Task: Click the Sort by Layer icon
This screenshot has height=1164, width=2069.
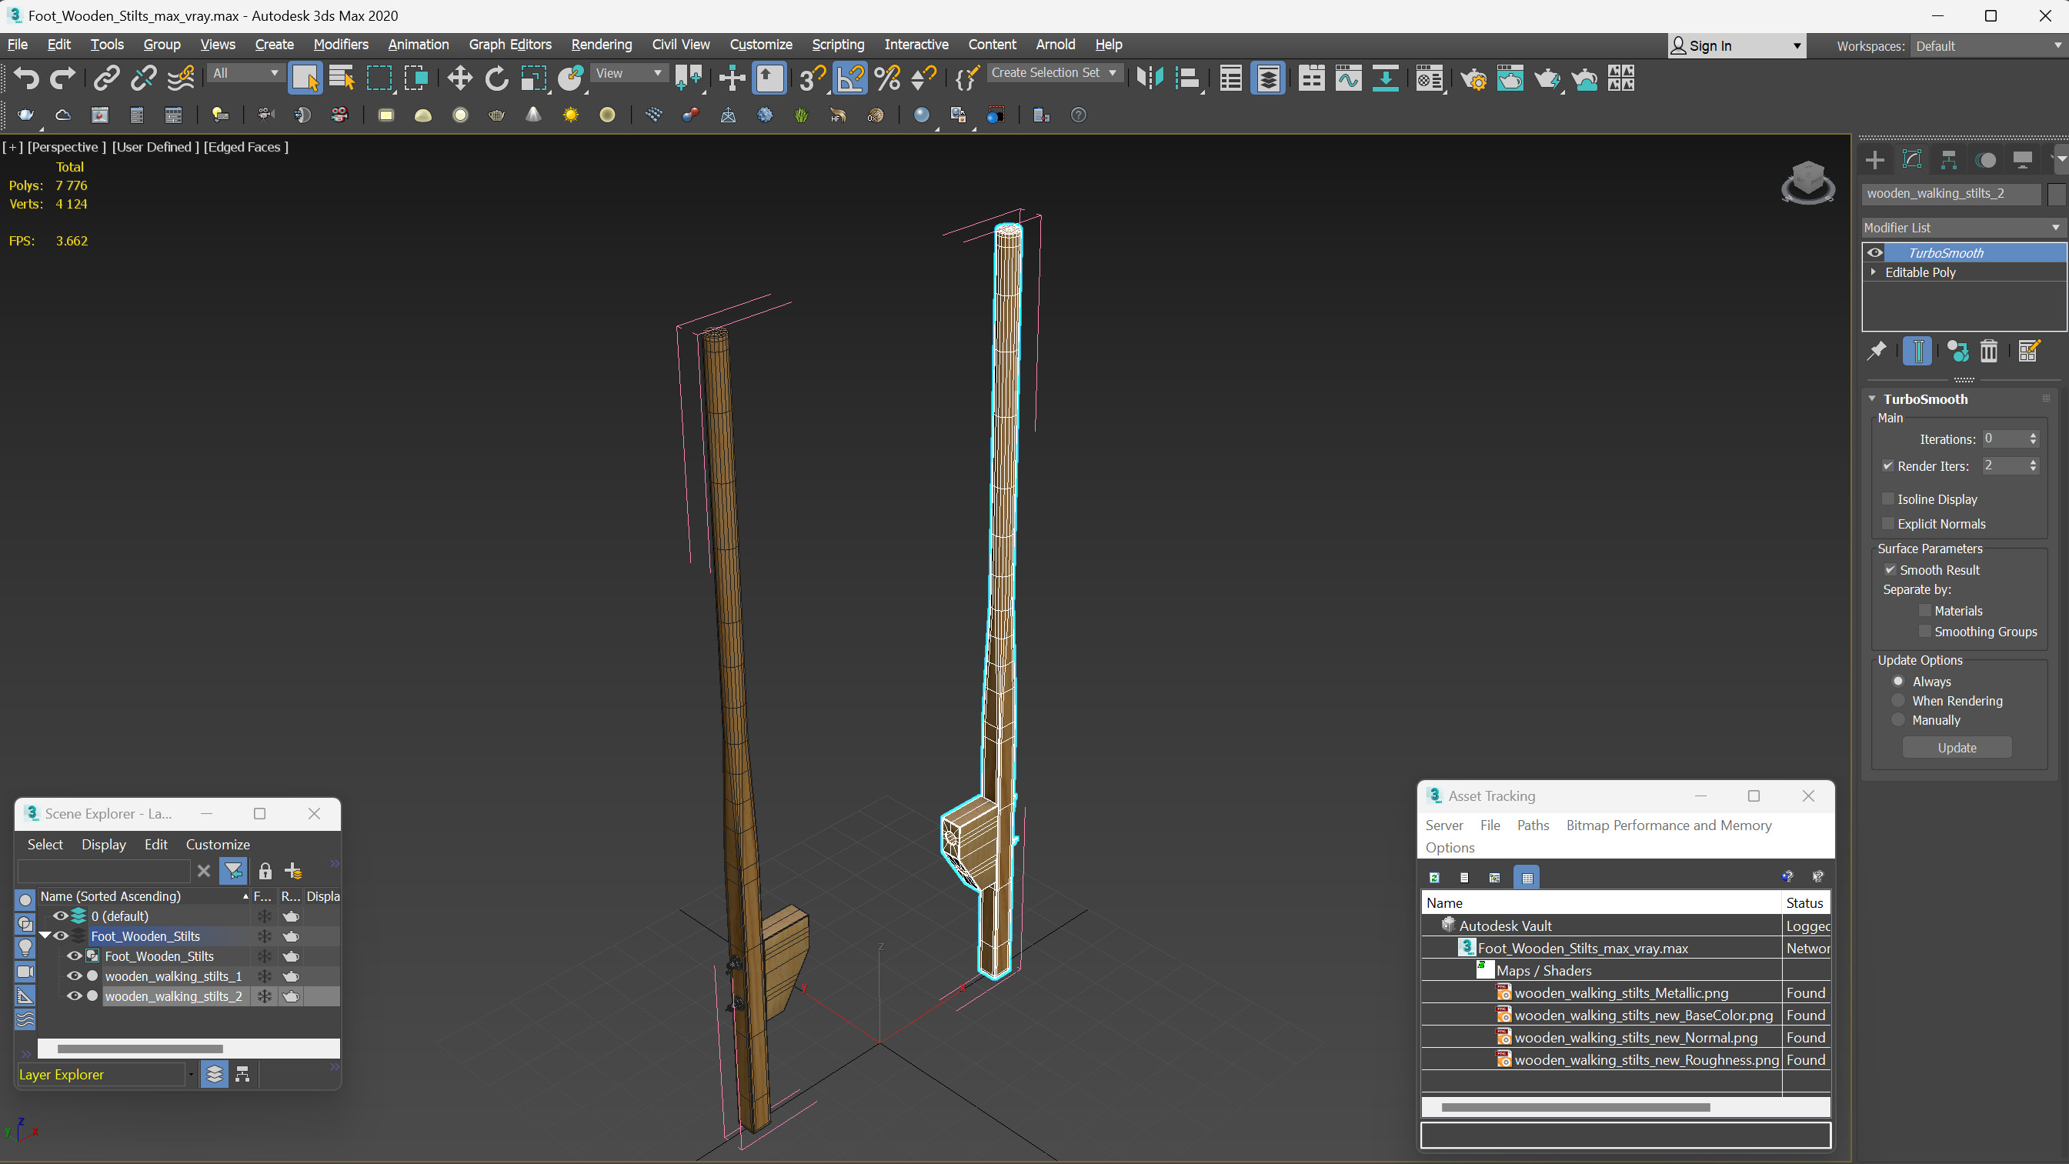Action: coord(215,1074)
